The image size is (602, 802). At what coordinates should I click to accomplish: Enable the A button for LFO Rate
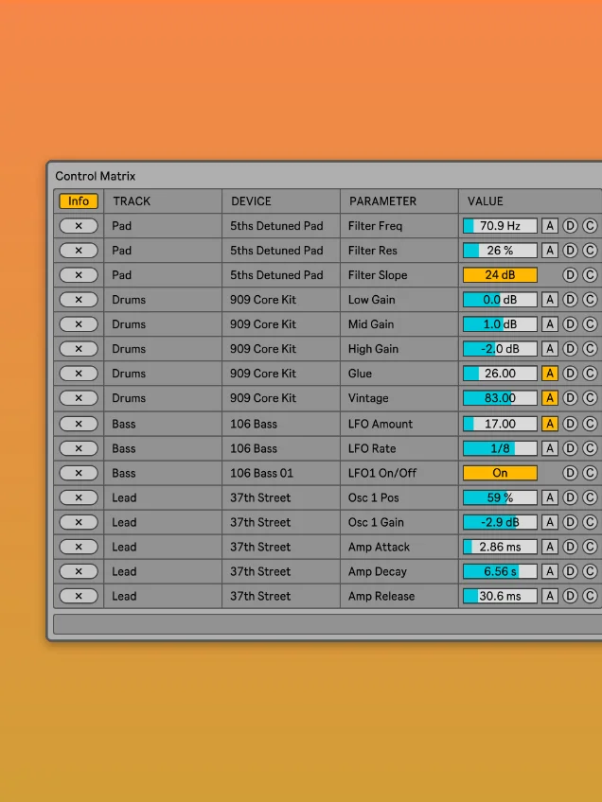point(550,448)
